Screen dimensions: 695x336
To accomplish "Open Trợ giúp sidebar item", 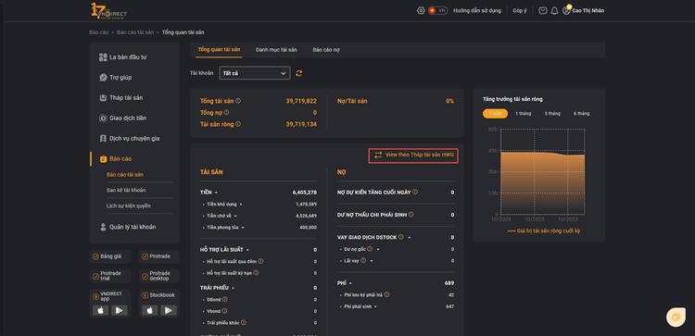I will (x=115, y=78).
